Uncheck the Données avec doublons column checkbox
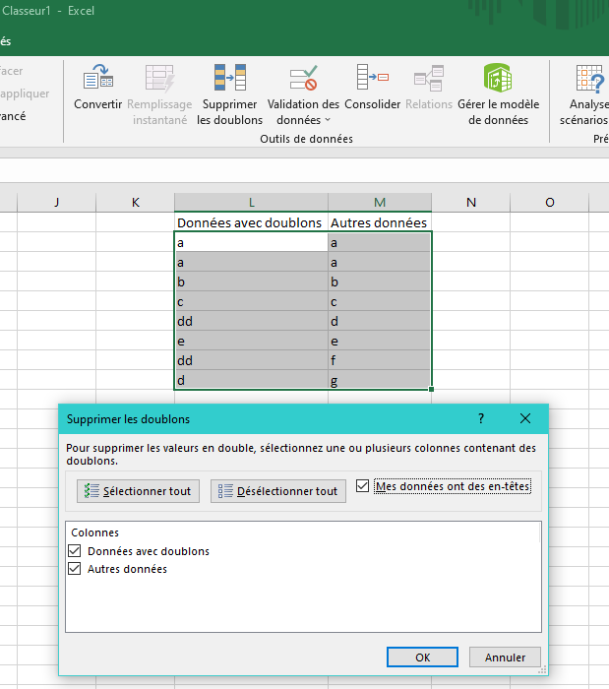609x689 pixels. click(75, 550)
